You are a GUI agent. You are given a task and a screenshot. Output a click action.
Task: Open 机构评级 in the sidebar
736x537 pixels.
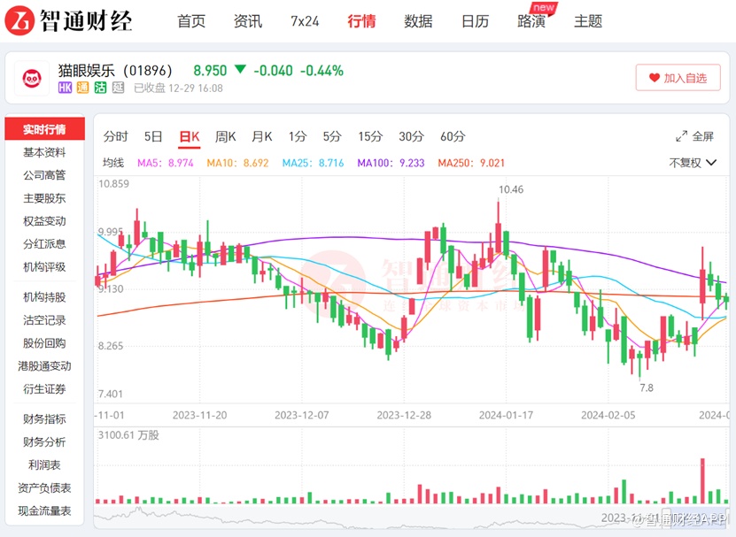tap(44, 267)
